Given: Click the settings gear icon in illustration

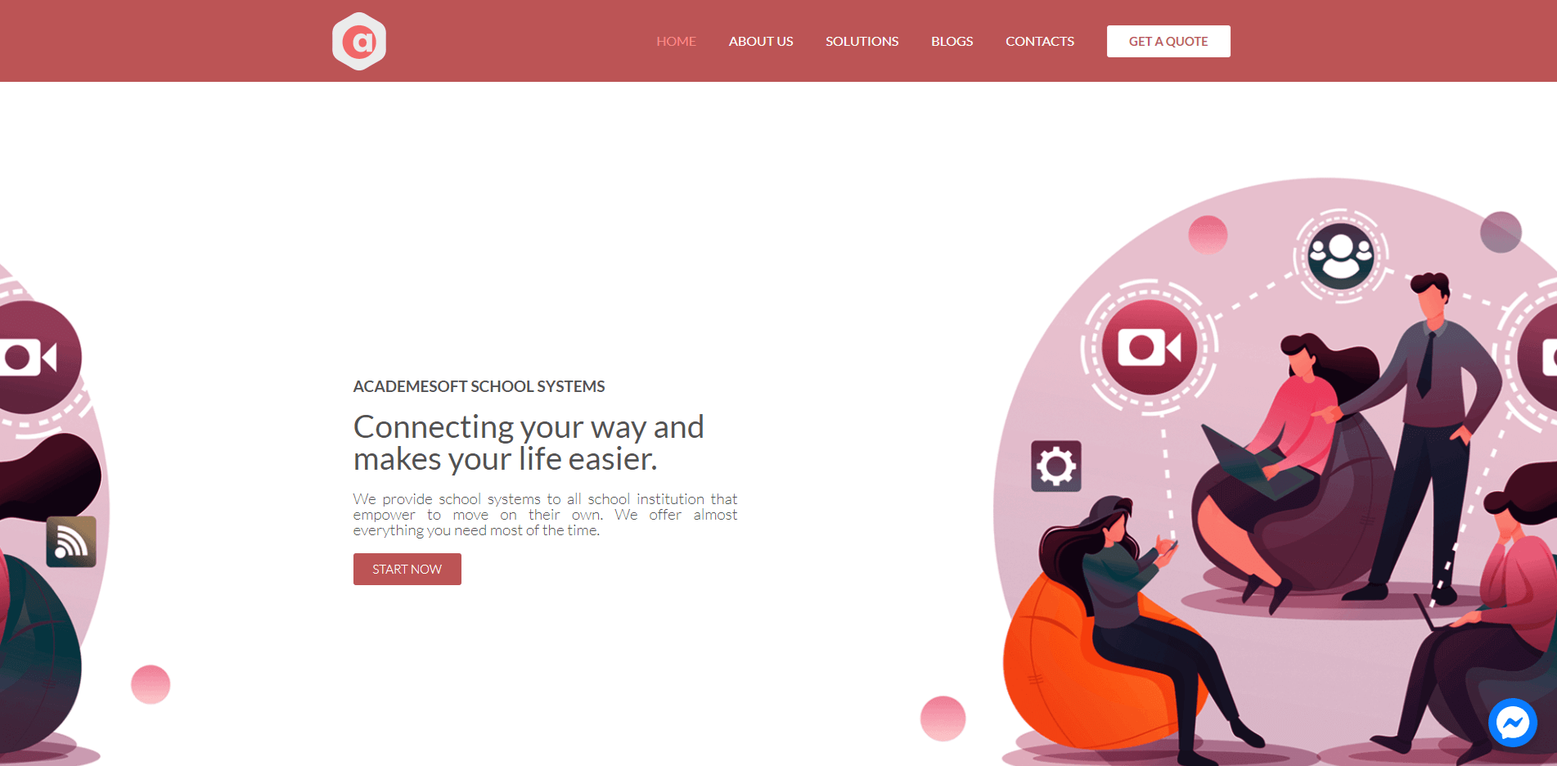Looking at the screenshot, I should (x=1056, y=466).
